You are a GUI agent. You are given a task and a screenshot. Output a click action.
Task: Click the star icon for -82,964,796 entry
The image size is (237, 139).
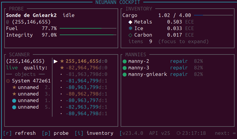click(x=62, y=68)
